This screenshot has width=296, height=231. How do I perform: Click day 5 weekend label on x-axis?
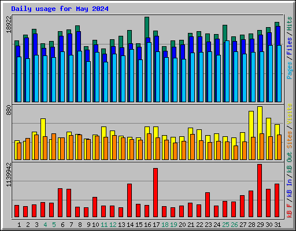click(x=54, y=225)
